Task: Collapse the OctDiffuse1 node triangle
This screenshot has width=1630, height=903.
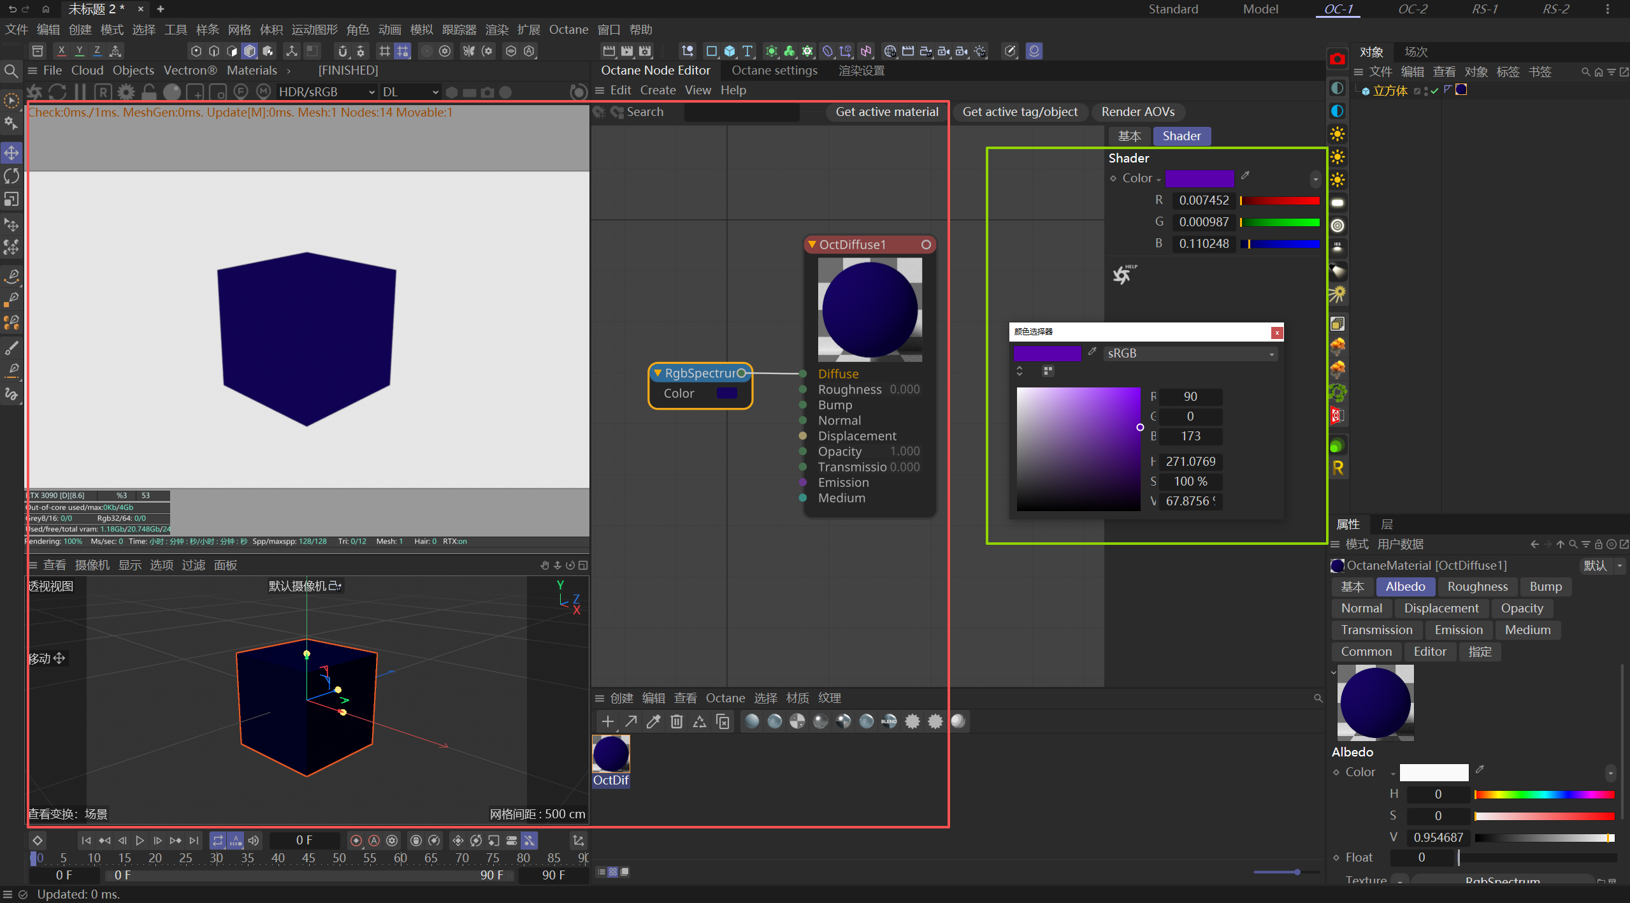Action: [x=812, y=245]
